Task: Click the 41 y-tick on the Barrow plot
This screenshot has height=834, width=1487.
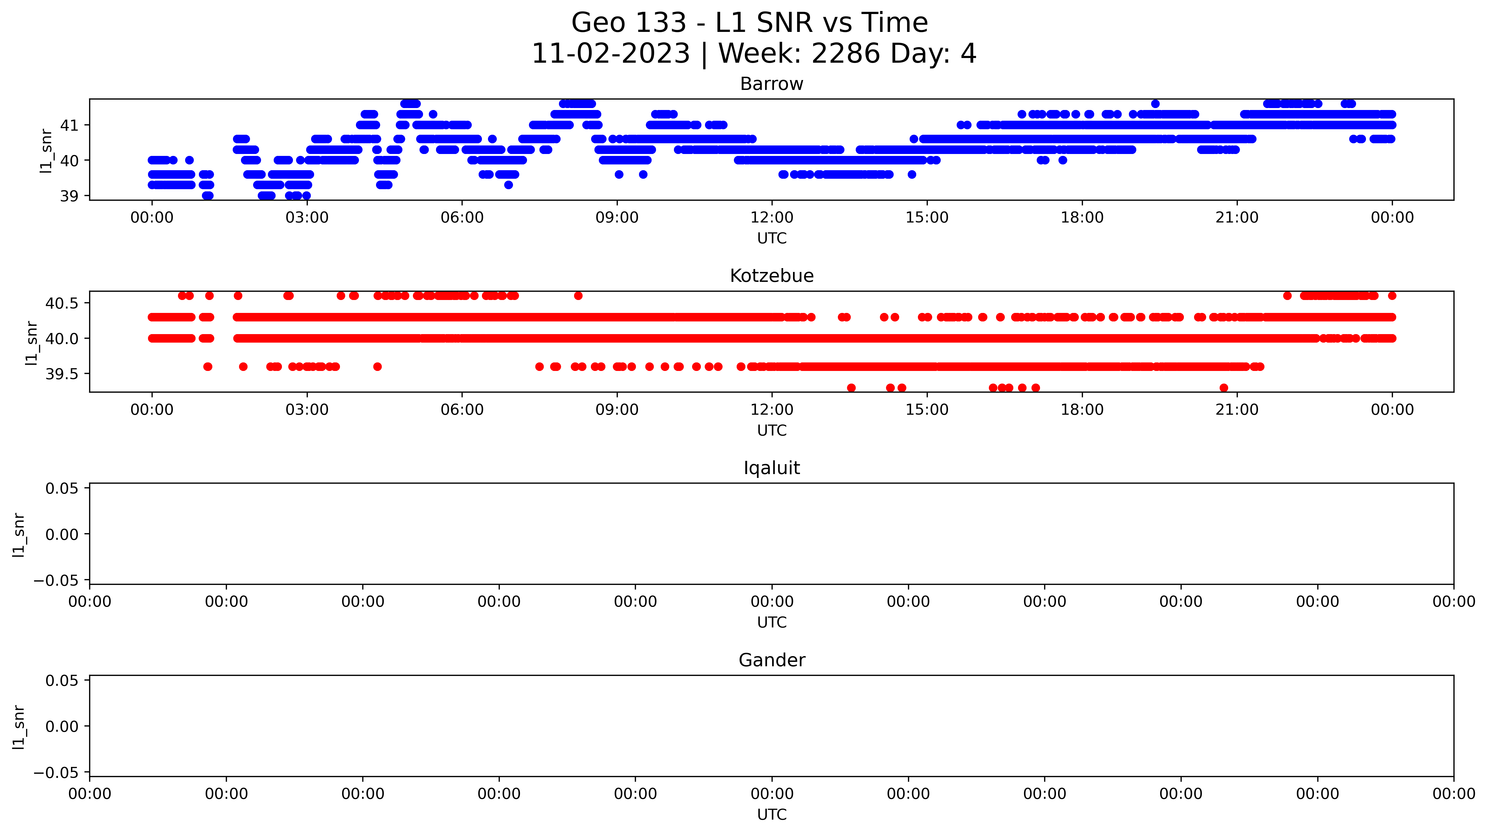Action: [x=69, y=125]
